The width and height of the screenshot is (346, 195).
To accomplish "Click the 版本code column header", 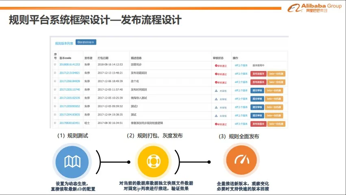I will [x=65, y=58].
